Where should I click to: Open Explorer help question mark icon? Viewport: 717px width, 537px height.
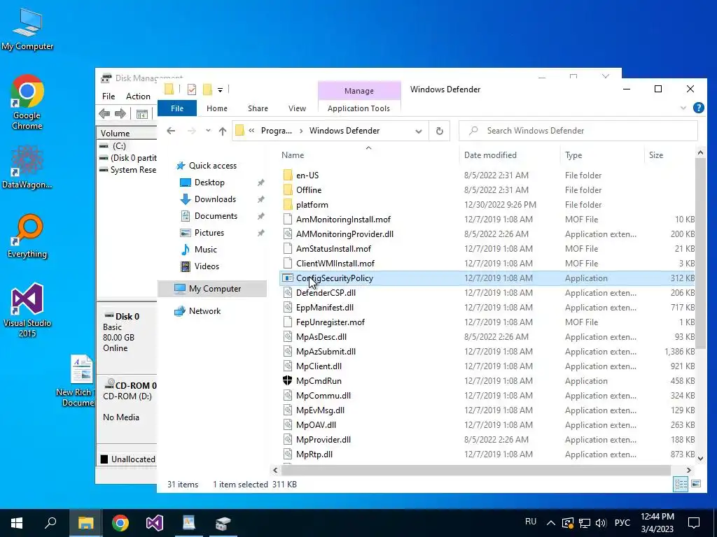point(698,108)
